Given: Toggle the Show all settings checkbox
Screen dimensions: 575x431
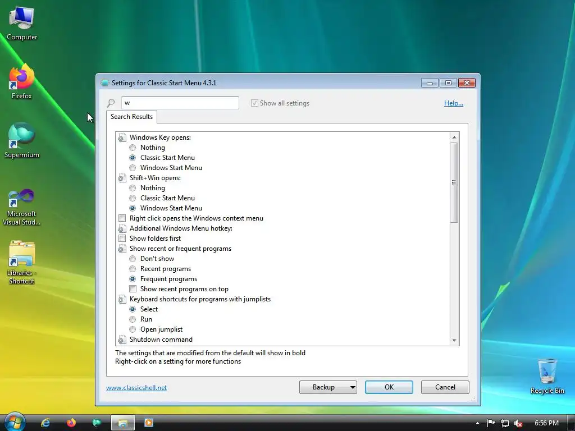Looking at the screenshot, I should (254, 103).
